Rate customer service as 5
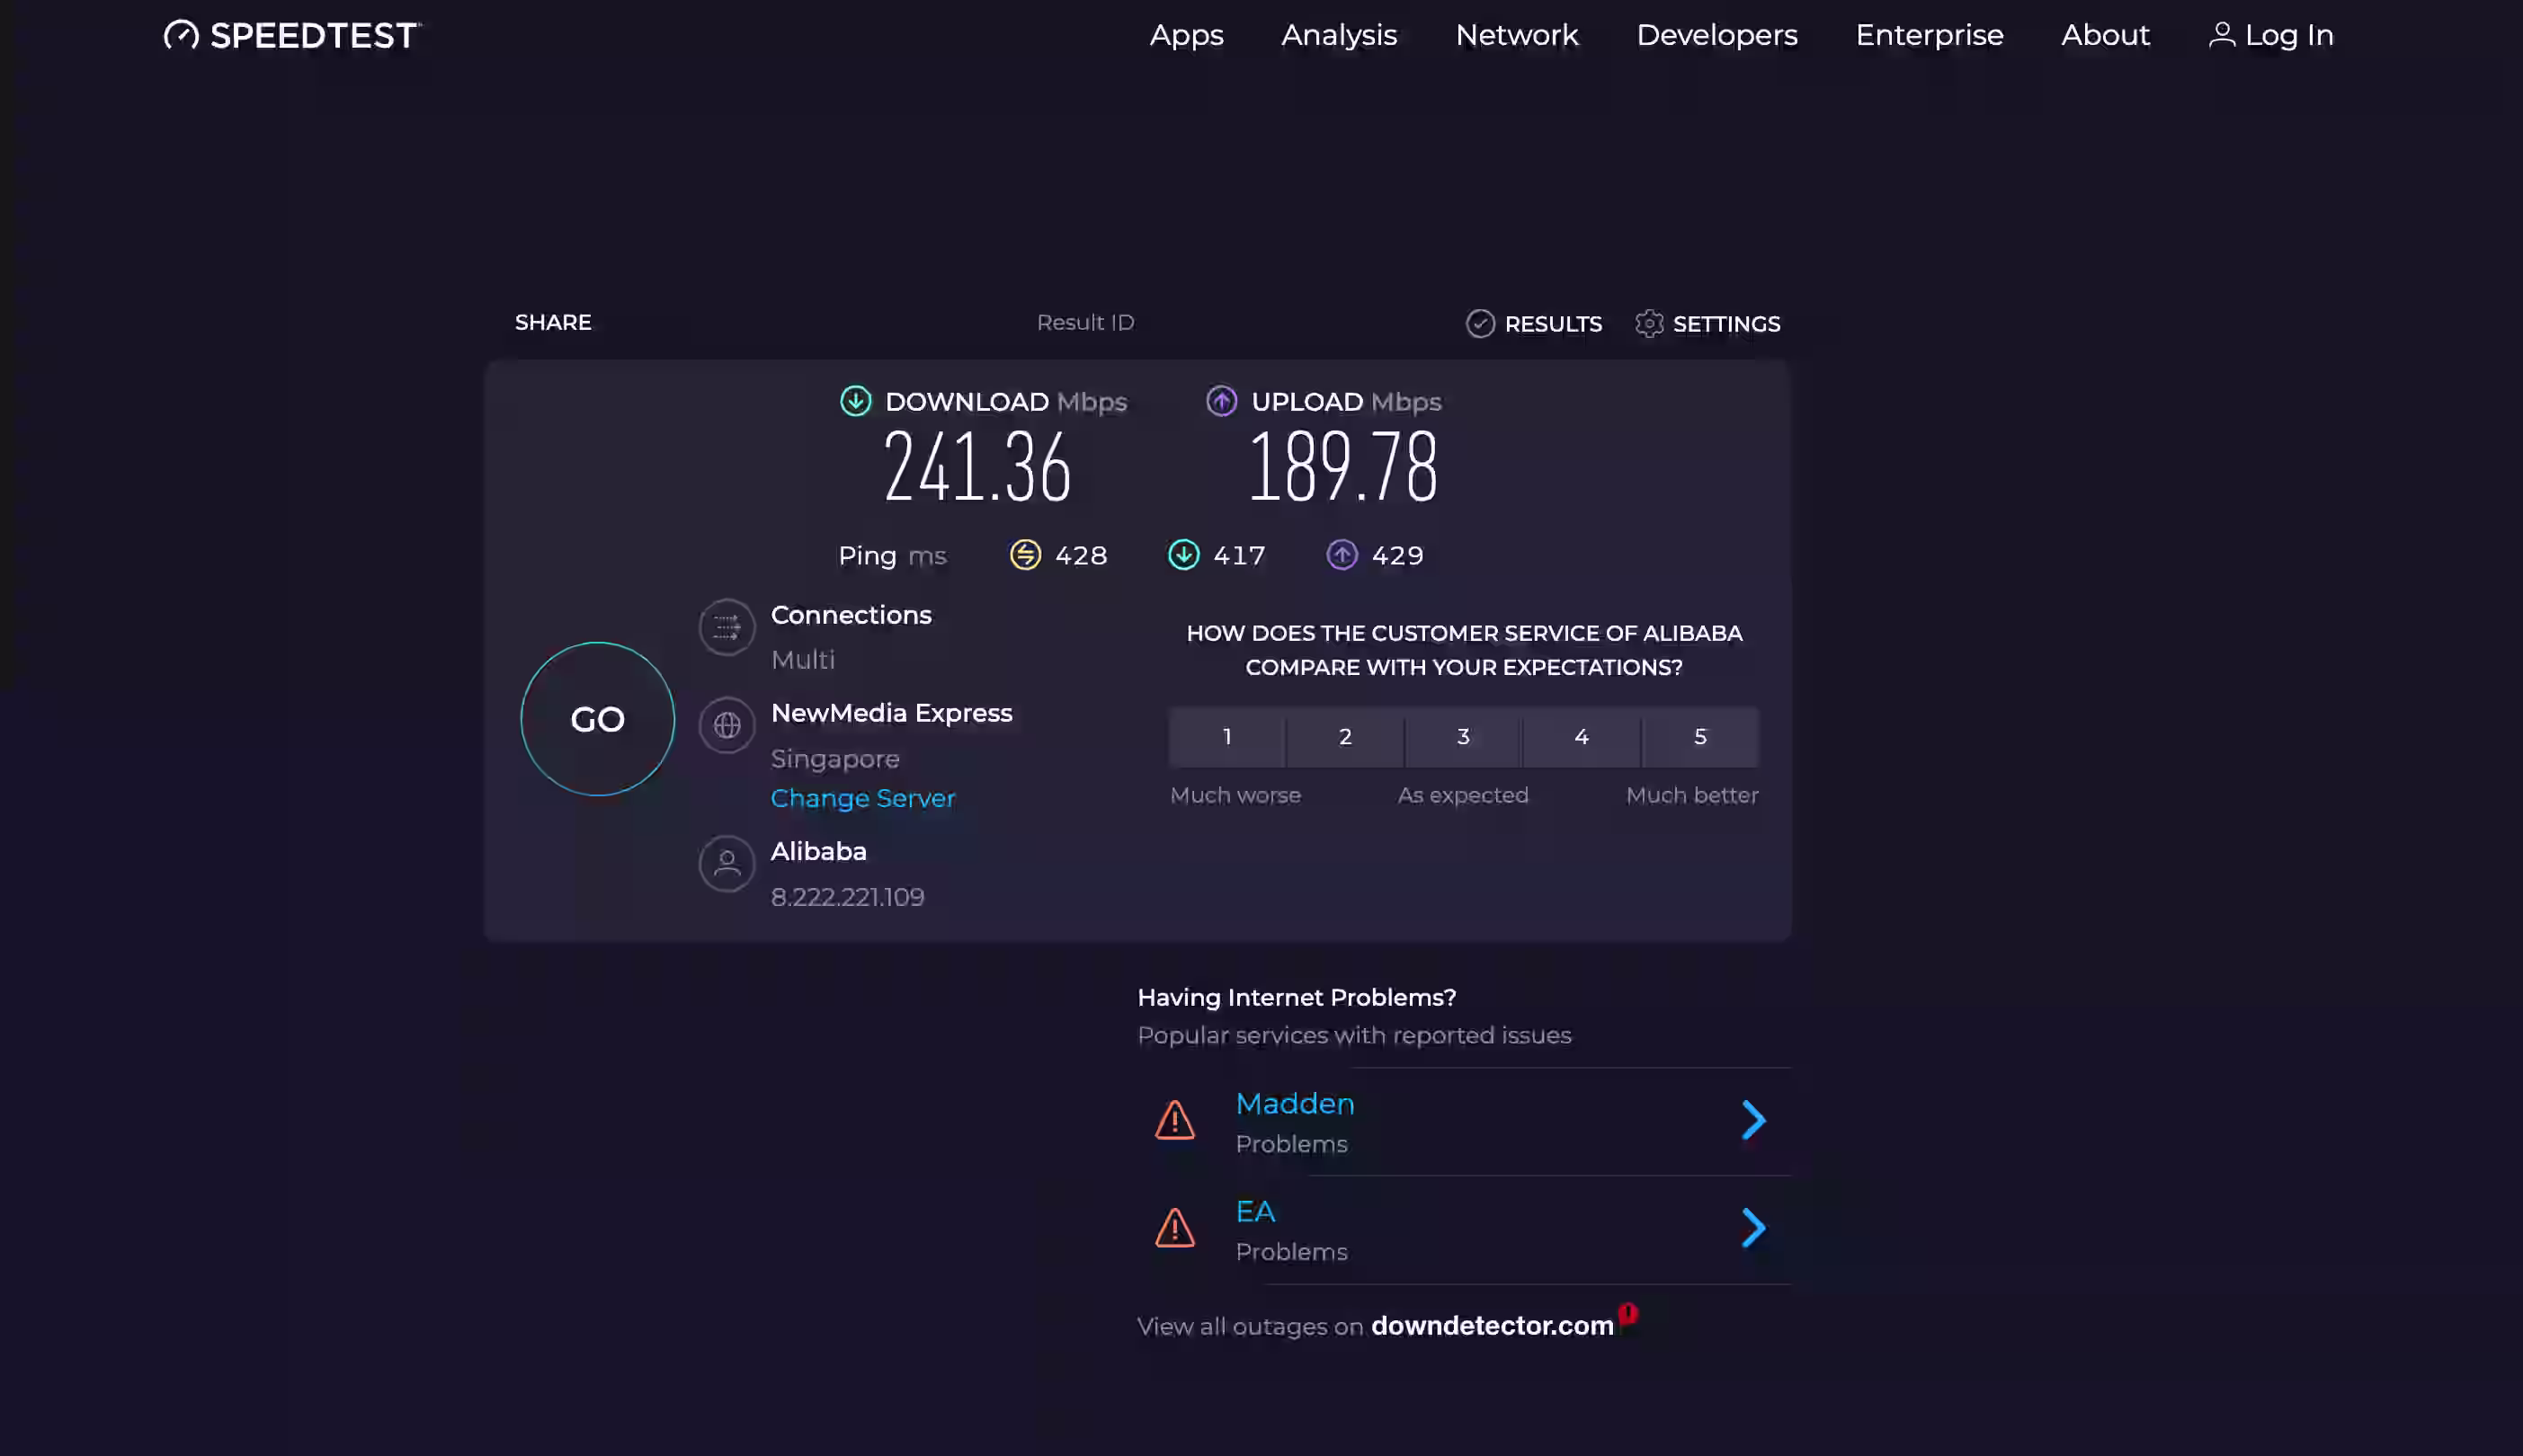The width and height of the screenshot is (2523, 1456). click(x=1700, y=737)
